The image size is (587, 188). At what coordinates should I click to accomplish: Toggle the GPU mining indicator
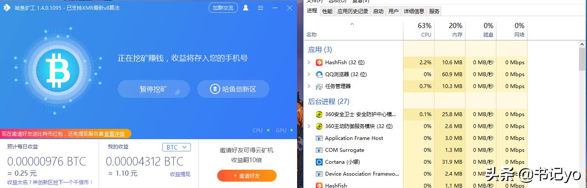(284, 131)
